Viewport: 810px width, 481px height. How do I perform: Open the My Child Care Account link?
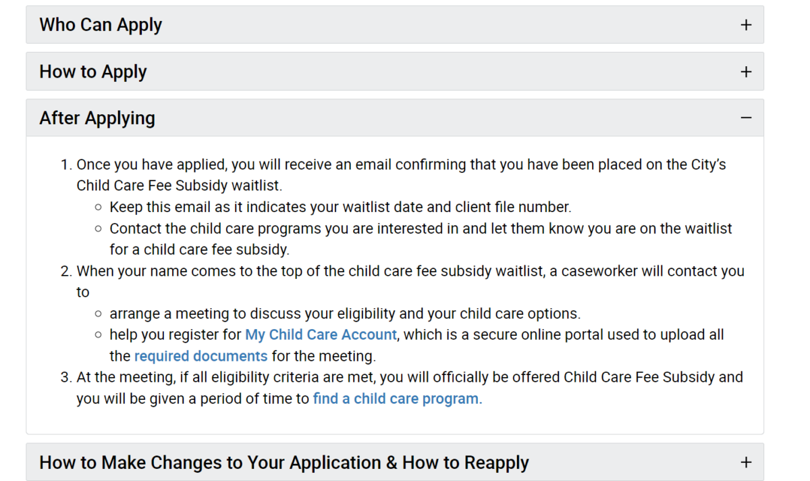click(x=321, y=334)
